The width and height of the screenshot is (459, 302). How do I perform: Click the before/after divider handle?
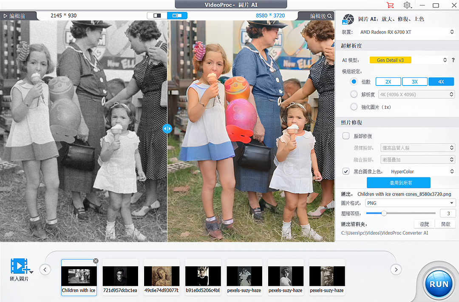(x=167, y=128)
